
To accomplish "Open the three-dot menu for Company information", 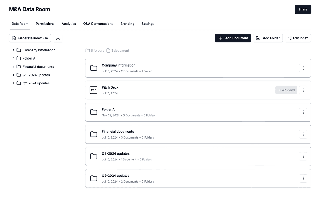I will pos(303,68).
